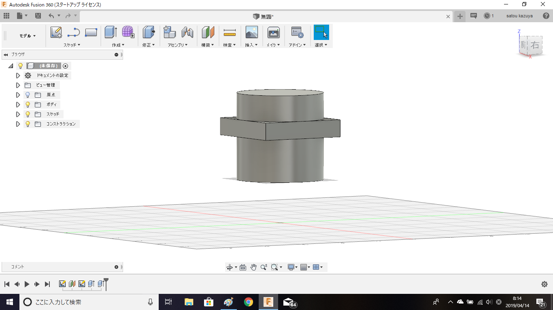Pick the Rectangle sketch tool icon
The height and width of the screenshot is (310, 553).
tap(91, 32)
